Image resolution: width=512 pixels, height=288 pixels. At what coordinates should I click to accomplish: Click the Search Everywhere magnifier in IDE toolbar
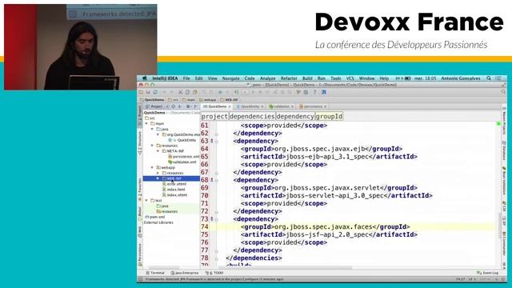(x=503, y=92)
